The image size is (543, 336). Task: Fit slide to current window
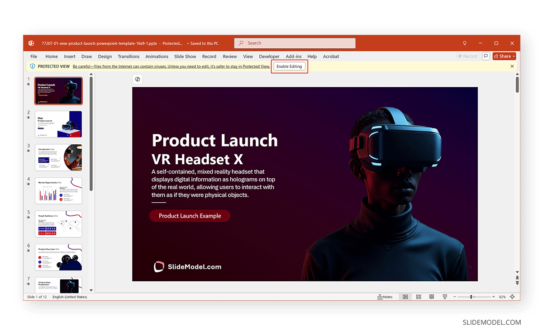[x=512, y=297]
